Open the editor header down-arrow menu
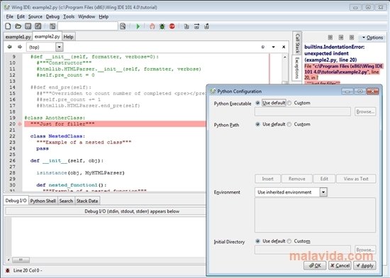This screenshot has height=278, width=390. [273, 47]
